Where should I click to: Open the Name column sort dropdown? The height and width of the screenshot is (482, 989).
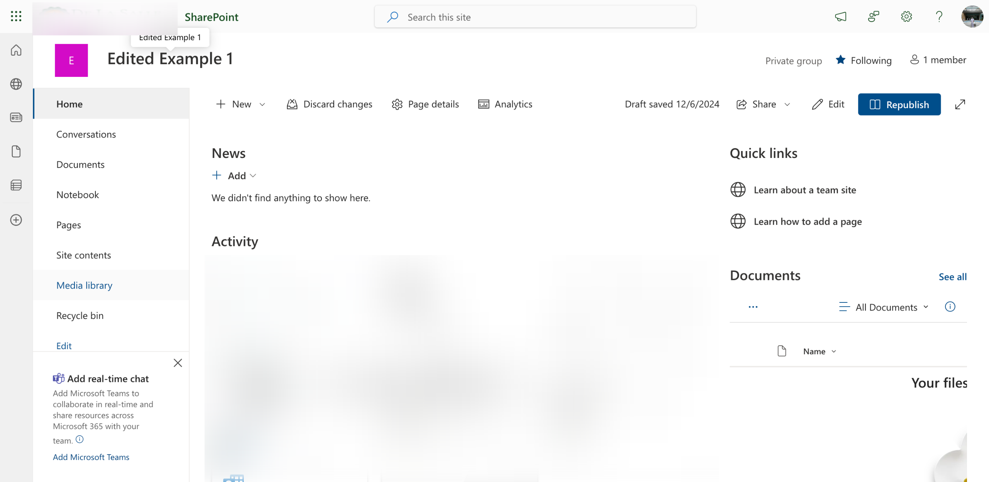pos(819,351)
